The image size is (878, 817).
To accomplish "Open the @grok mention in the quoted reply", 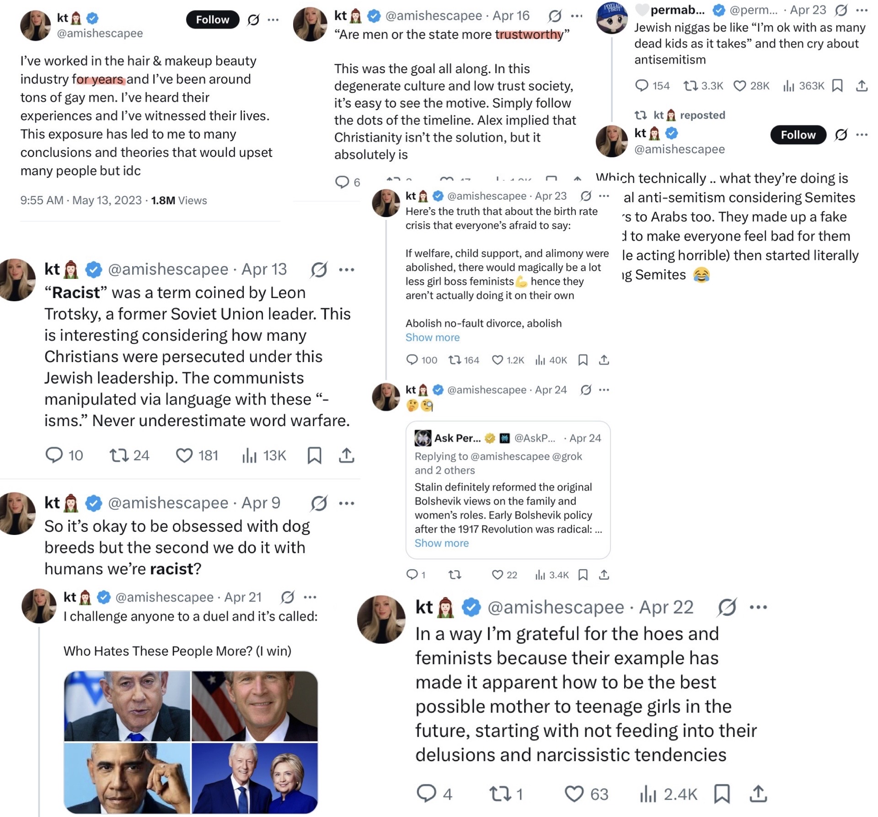I will [x=567, y=456].
